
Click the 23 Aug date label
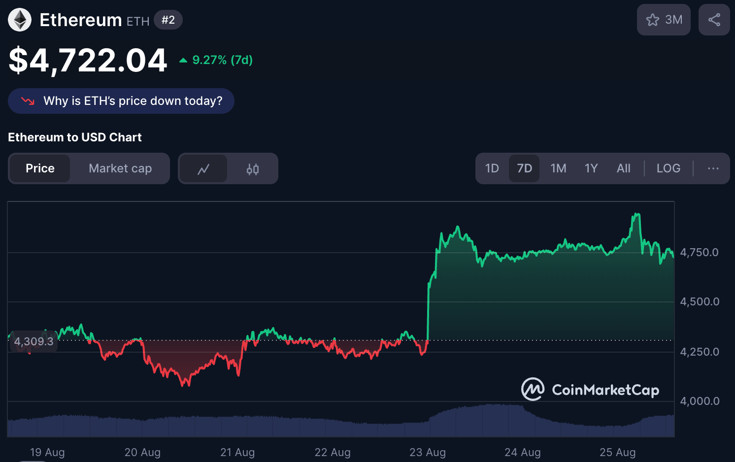click(428, 452)
